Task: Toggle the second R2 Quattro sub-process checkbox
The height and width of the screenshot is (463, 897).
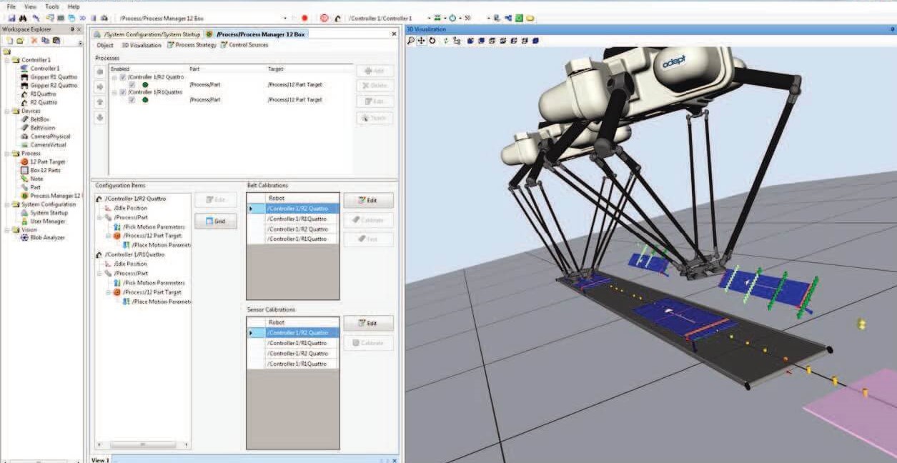Action: click(131, 84)
